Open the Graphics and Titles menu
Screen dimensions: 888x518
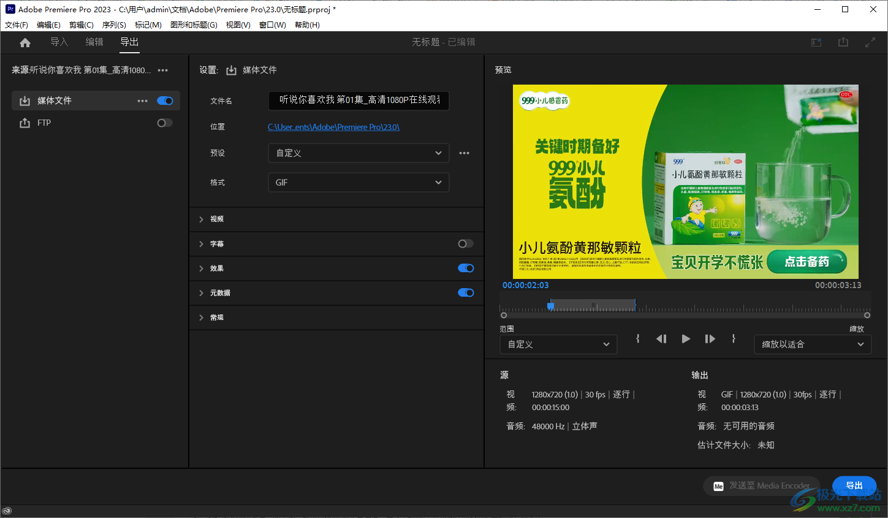pos(194,25)
